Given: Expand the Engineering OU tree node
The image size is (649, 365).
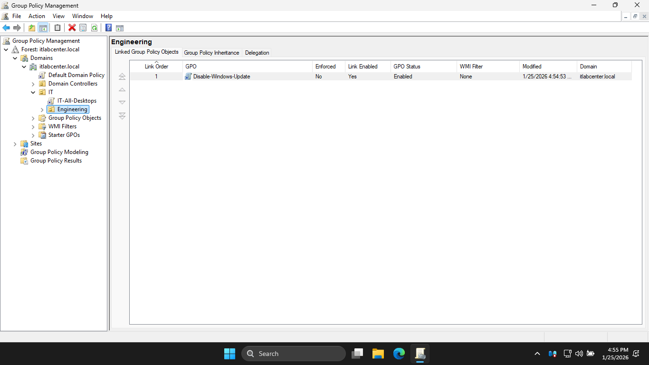Looking at the screenshot, I should click(x=42, y=110).
